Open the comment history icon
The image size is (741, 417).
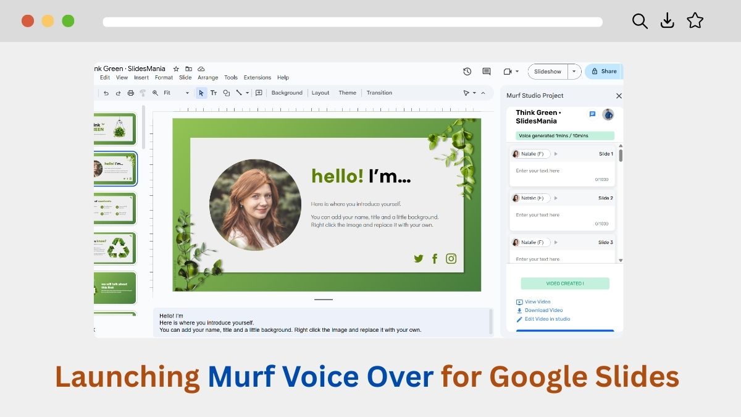[487, 72]
